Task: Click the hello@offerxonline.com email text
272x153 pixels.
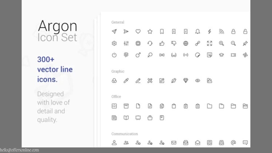Action: tap(19, 150)
